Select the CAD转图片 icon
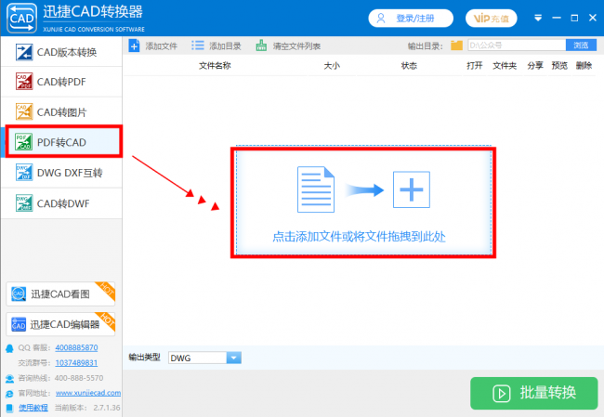The width and height of the screenshot is (604, 417). tap(24, 111)
